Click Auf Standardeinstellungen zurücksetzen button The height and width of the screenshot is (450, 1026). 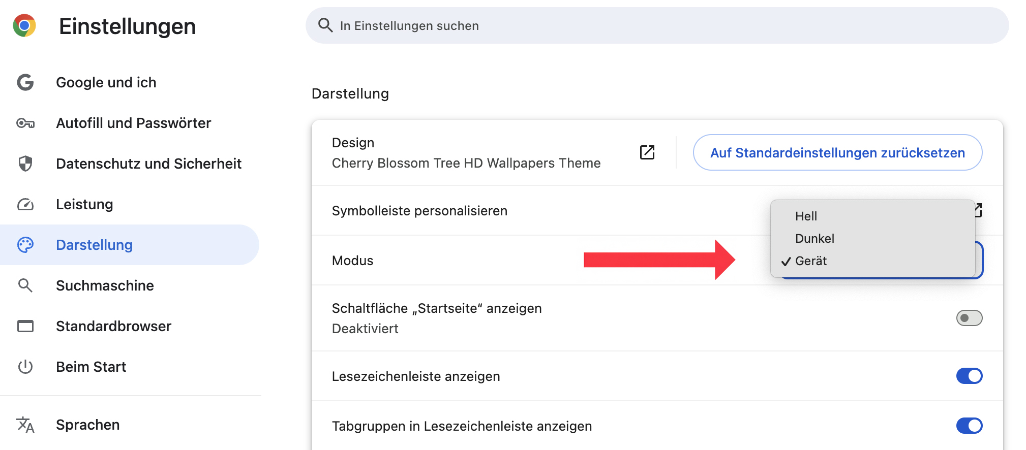pyautogui.click(x=837, y=152)
